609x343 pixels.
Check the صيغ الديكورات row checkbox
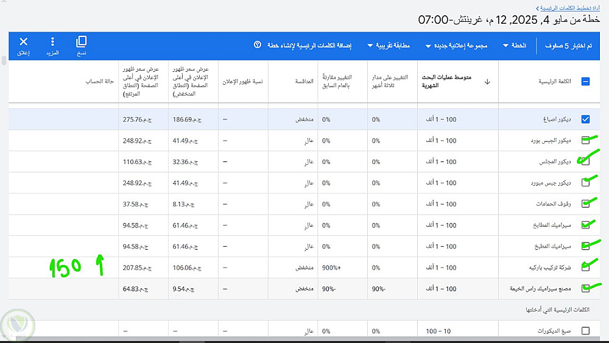coord(585,331)
